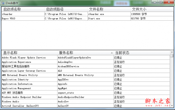Toggle sort arrow on 服务名称 column
The image size is (175, 110).
[112, 53]
